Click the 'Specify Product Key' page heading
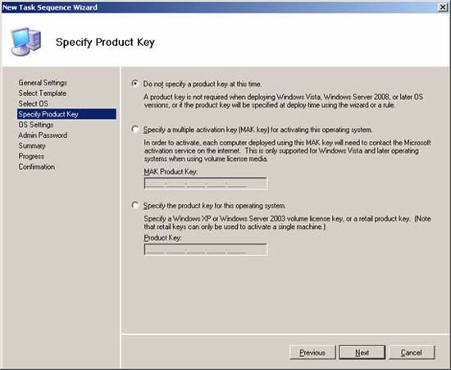Viewport: 451px width, 370px height. [x=105, y=43]
